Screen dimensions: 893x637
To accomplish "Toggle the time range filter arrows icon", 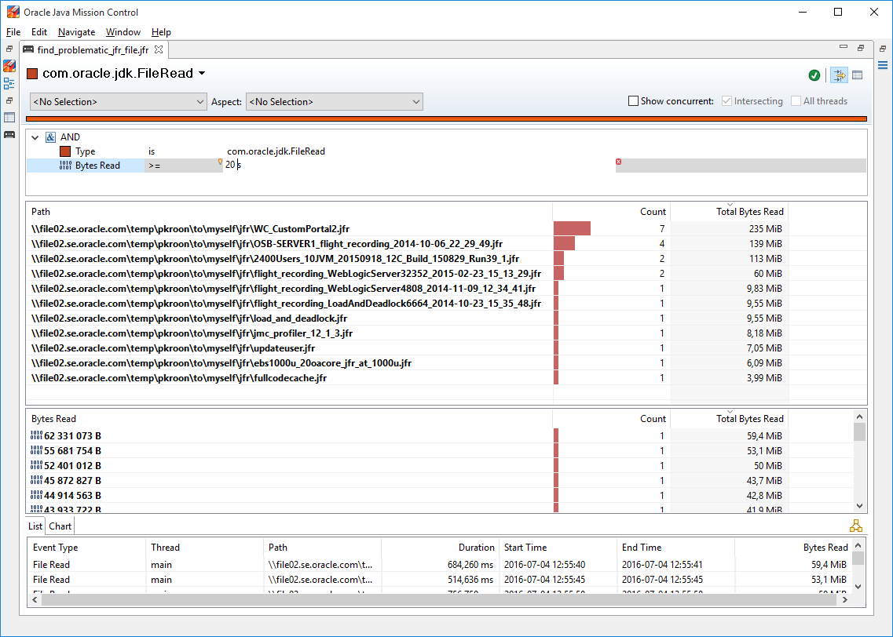I will point(839,75).
